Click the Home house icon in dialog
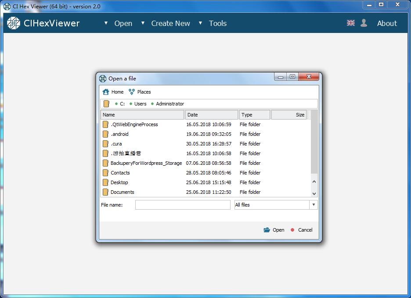The height and width of the screenshot is (298, 411). (x=106, y=92)
